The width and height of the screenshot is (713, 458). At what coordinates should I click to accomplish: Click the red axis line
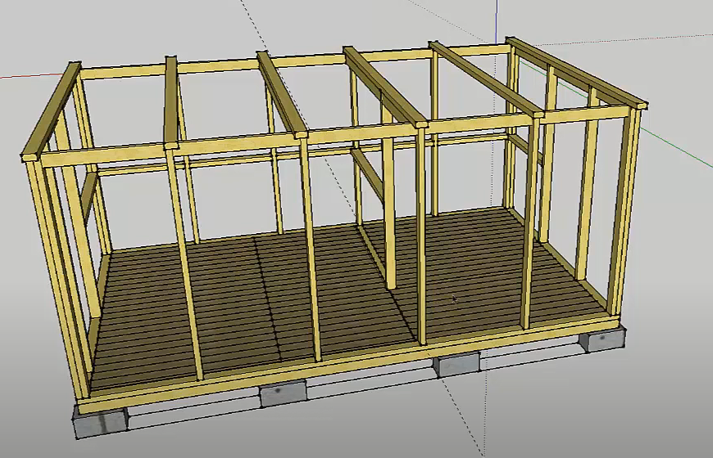click(x=32, y=75)
